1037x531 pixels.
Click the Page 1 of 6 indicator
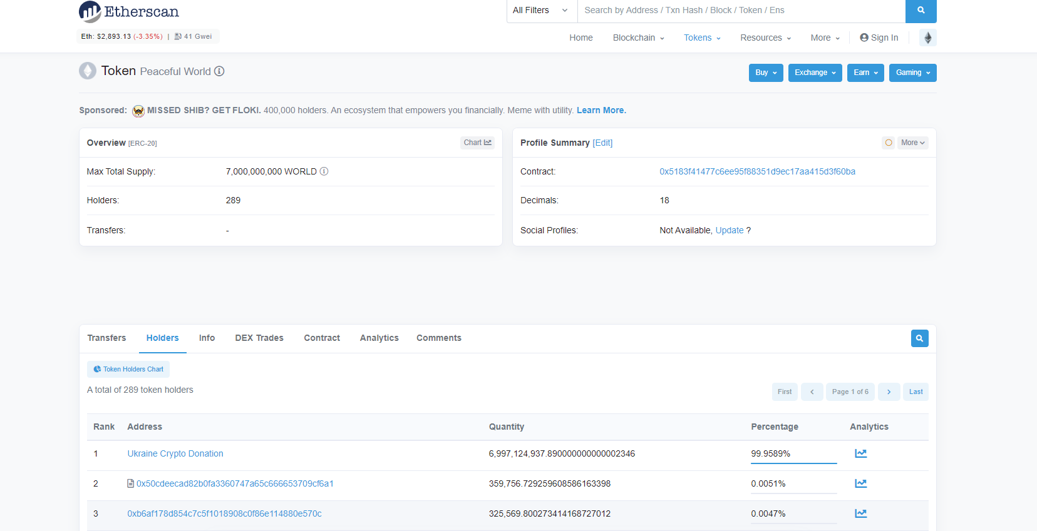coord(850,392)
